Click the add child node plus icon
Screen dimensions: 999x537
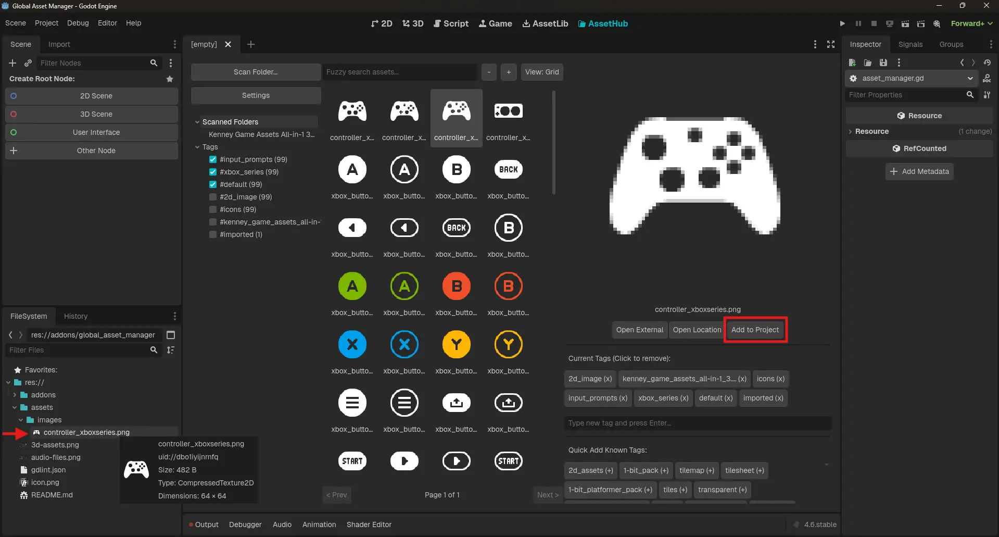pyautogui.click(x=12, y=63)
